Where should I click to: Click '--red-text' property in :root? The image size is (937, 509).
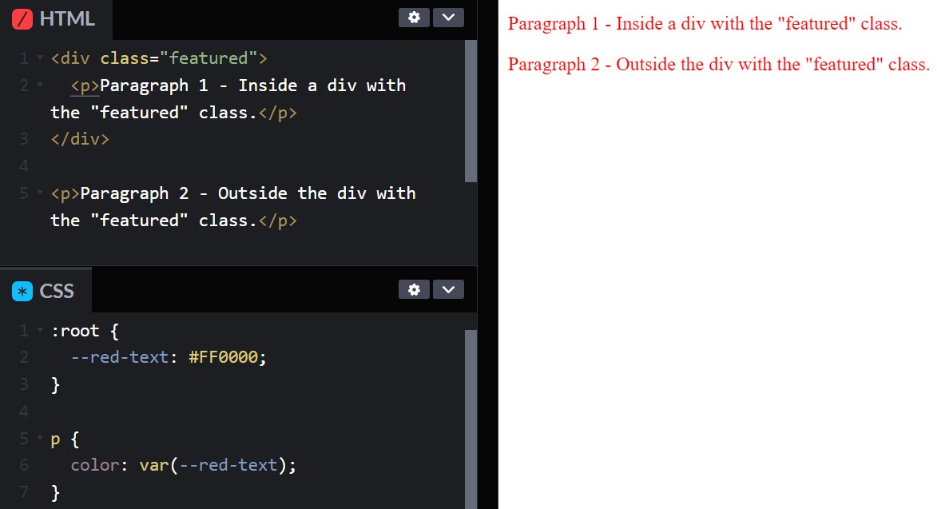120,357
